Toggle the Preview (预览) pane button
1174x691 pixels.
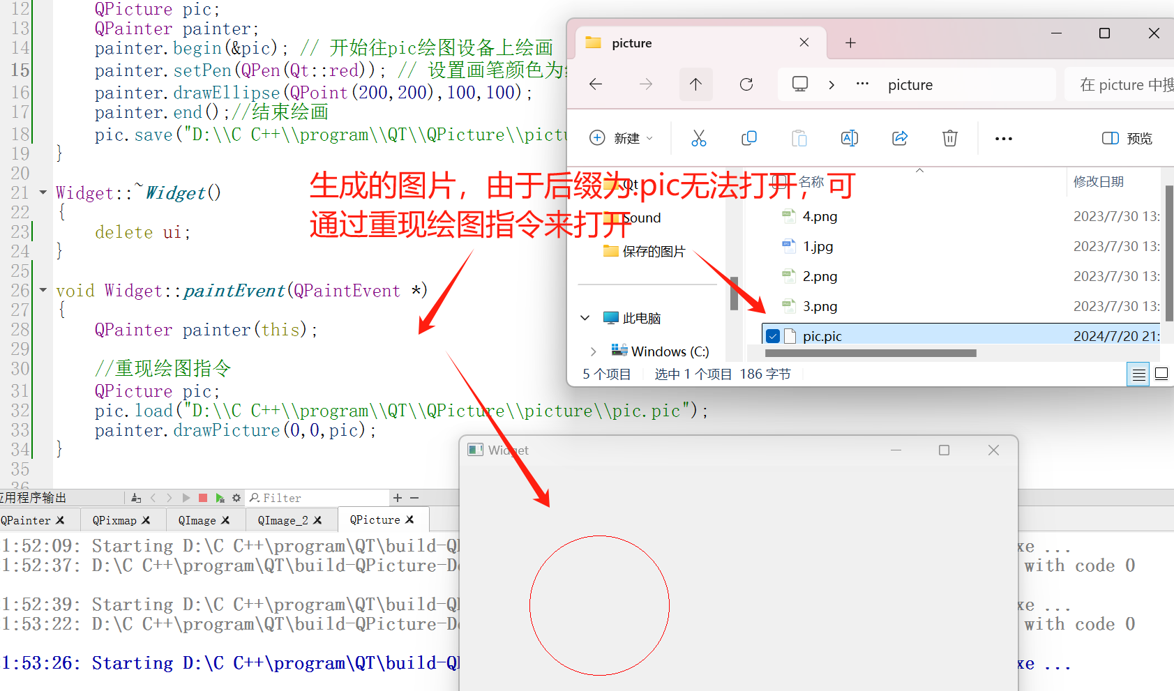1127,138
